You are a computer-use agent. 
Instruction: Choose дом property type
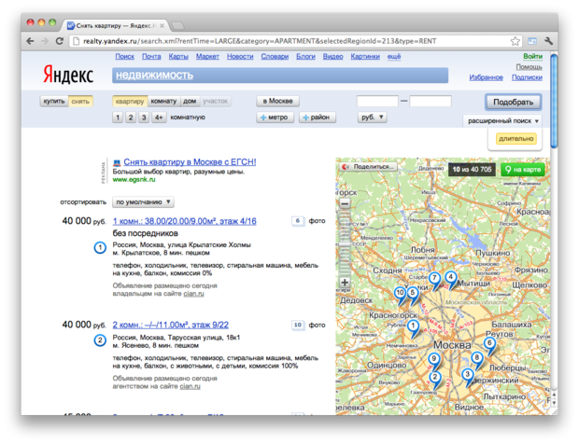pos(190,101)
